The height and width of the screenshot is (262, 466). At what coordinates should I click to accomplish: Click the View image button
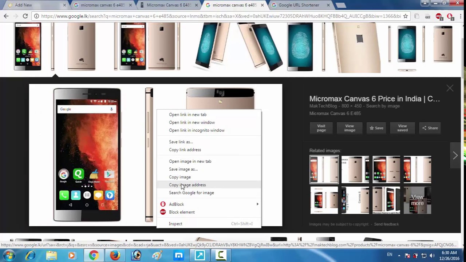349,128
